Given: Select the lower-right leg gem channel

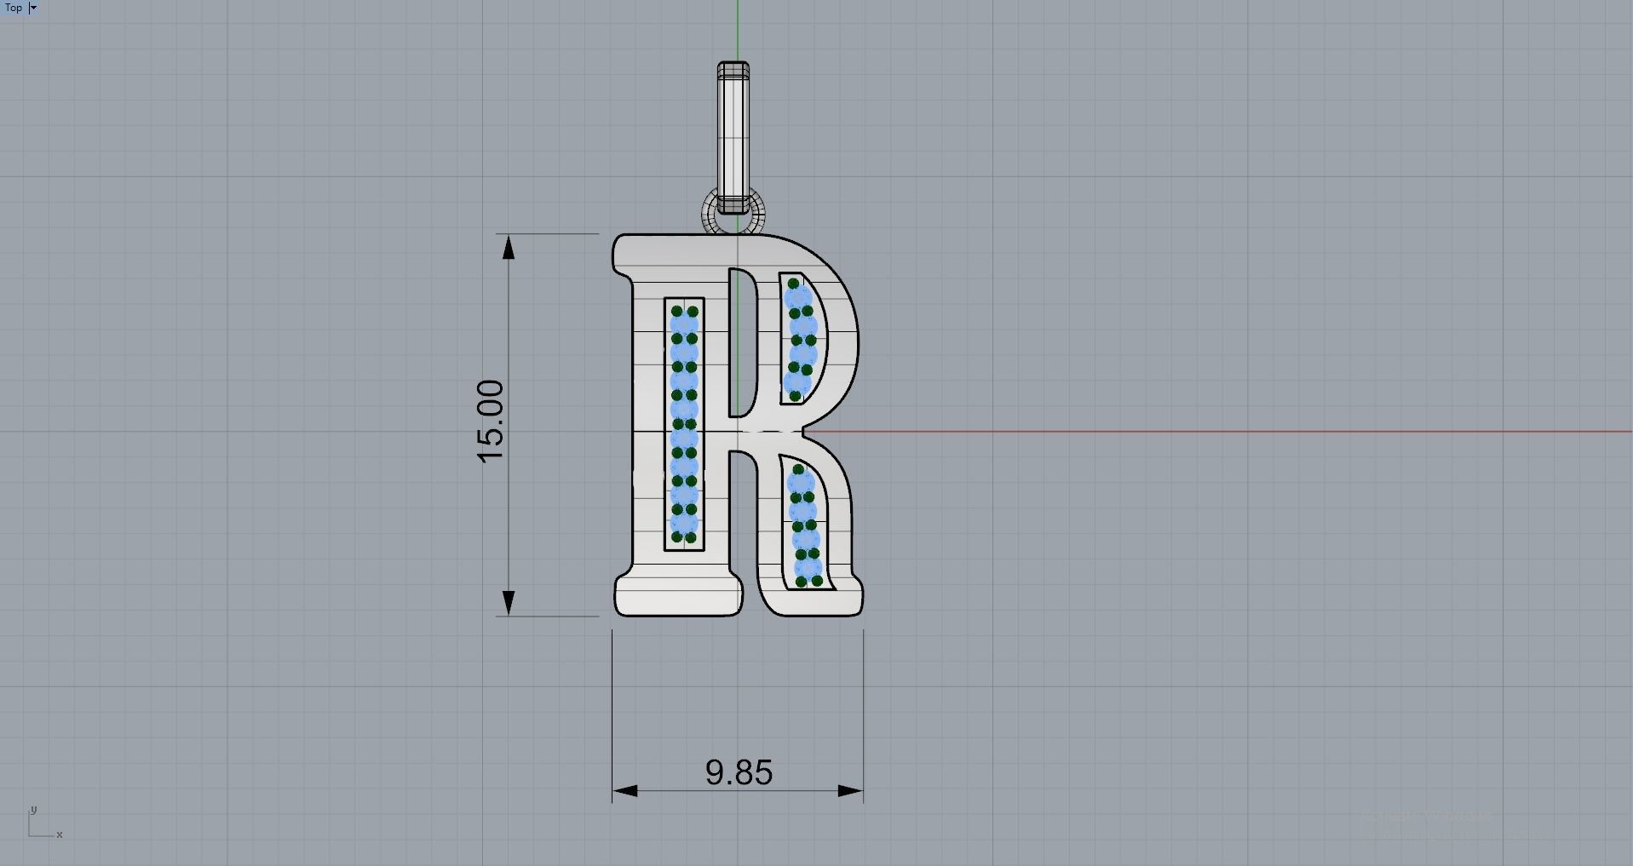Looking at the screenshot, I should click(x=806, y=524).
